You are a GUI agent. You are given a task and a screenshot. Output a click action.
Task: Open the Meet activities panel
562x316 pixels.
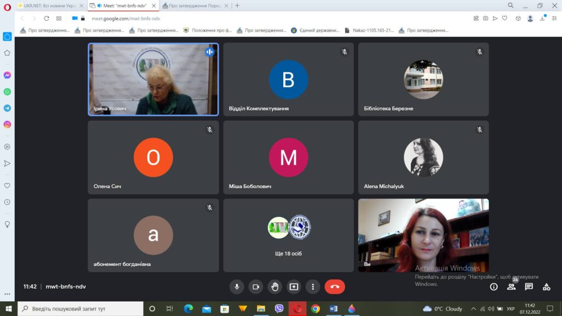point(547,286)
